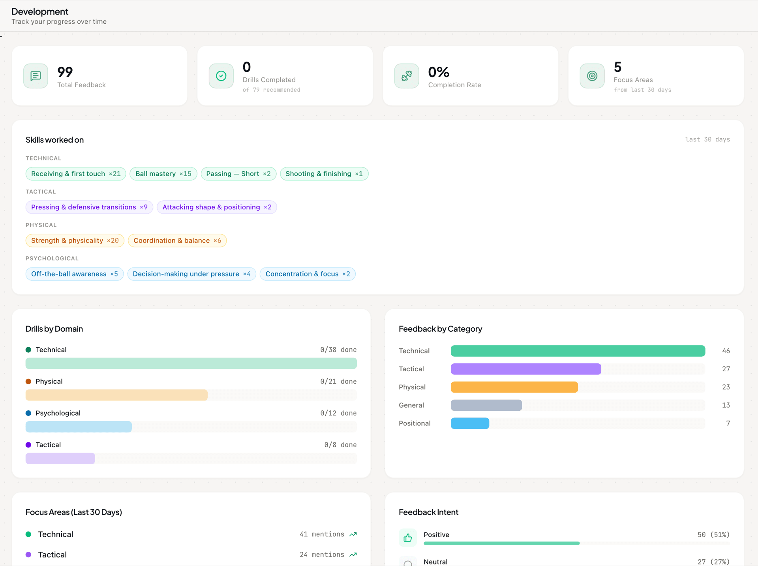Click the '24 mentions' text
Screen dimensions: 758x566
tap(322, 555)
